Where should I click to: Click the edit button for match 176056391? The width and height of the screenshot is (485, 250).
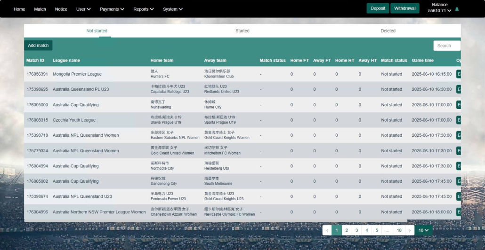[459, 74]
